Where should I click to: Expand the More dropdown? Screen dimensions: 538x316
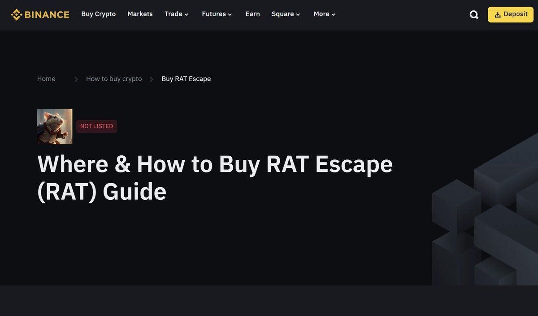point(325,14)
